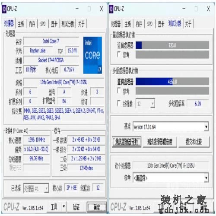The height and width of the screenshot is (216, 216).
Task: Close the left CPU-Z window
Action: pos(102,9)
